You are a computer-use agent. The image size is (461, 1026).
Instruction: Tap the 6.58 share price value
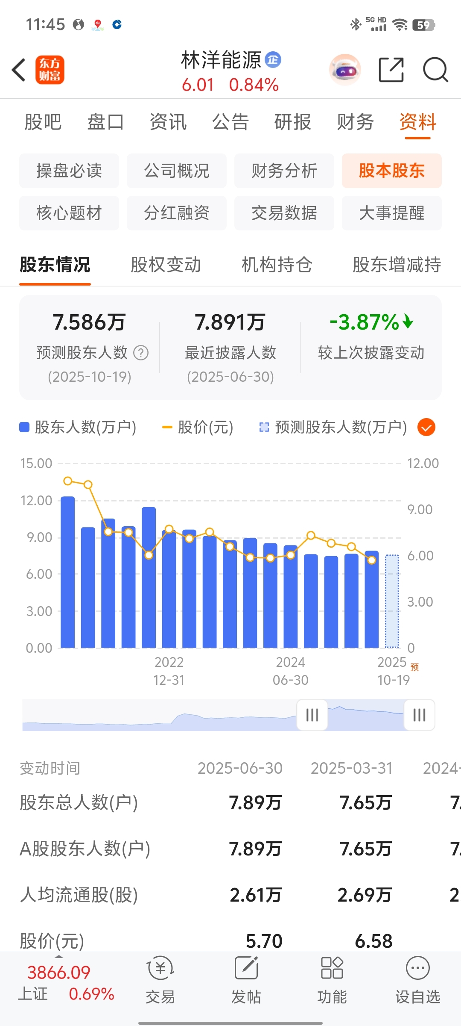[x=373, y=941]
